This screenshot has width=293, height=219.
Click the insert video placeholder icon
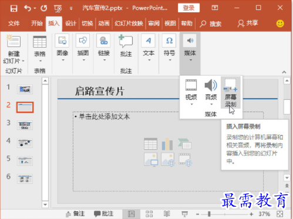point(185,160)
